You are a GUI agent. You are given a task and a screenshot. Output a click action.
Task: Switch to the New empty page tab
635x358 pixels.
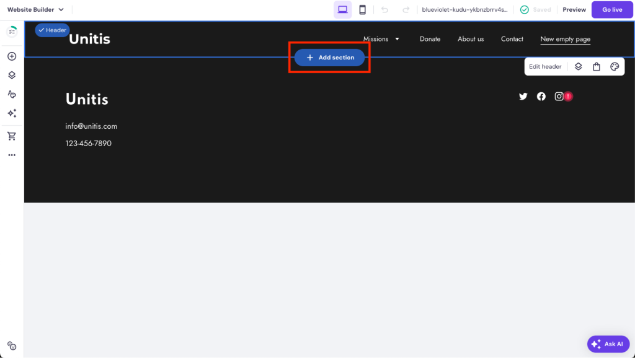click(x=565, y=38)
